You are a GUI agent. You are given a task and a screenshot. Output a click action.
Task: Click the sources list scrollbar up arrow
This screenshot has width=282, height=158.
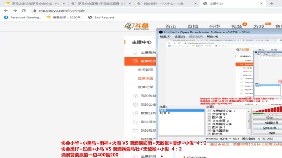pos(249,111)
